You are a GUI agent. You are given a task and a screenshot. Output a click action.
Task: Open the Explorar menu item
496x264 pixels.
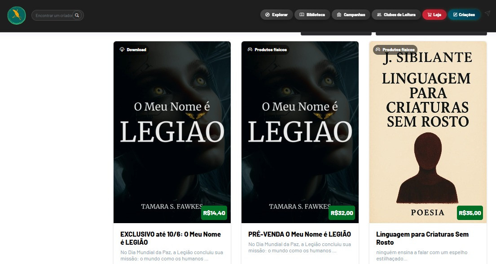[x=277, y=14]
